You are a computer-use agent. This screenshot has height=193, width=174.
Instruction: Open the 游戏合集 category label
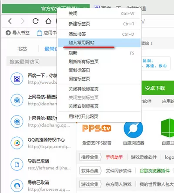[90, 184]
